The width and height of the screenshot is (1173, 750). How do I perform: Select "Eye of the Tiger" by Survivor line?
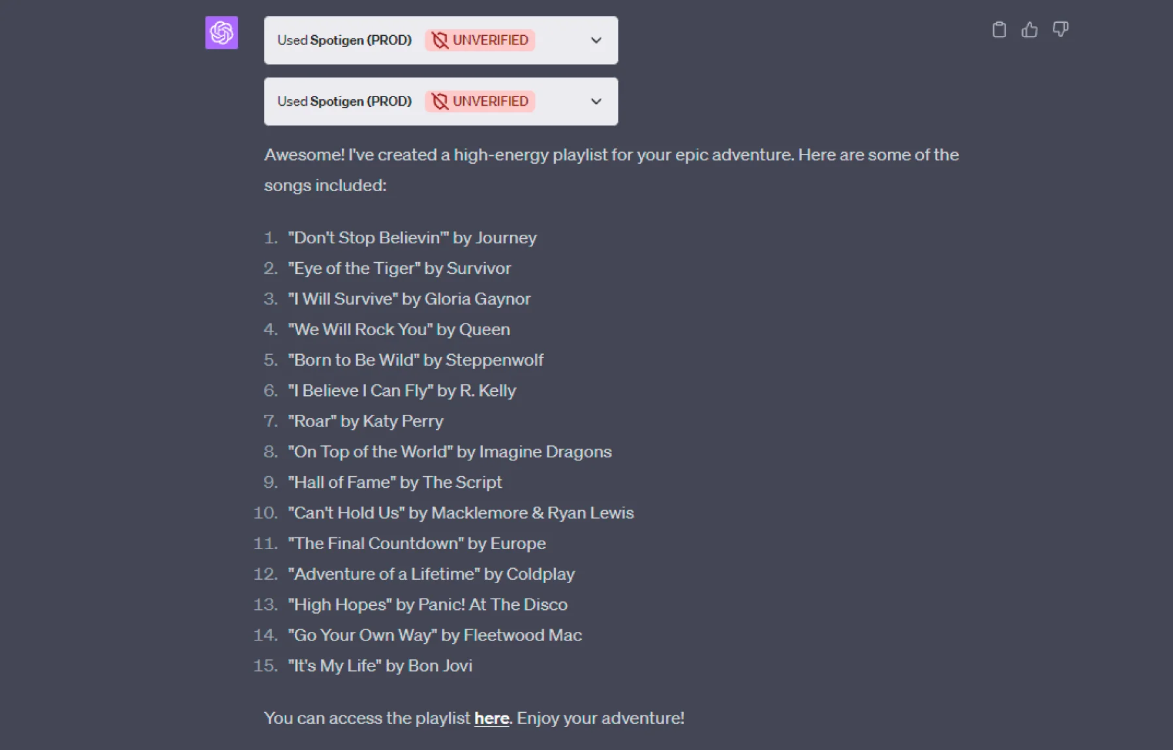click(399, 269)
